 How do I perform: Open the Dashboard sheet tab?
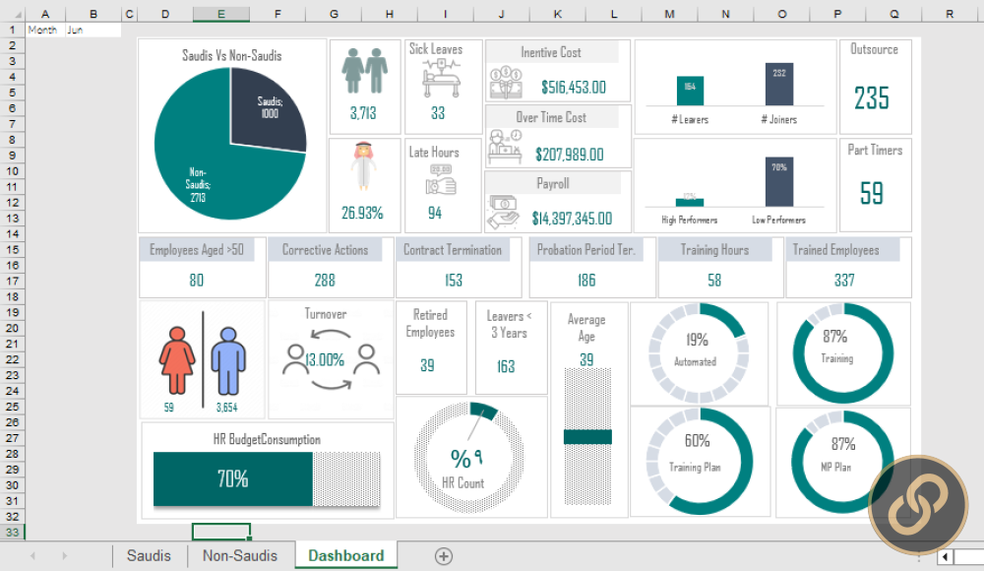345,556
